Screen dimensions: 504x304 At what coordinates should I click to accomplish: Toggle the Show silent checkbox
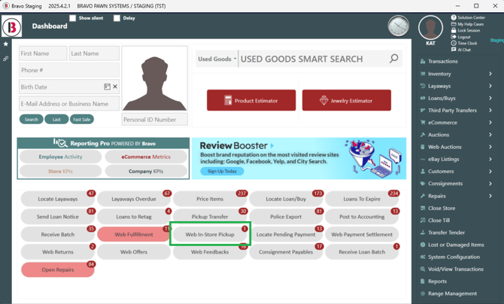click(x=73, y=18)
